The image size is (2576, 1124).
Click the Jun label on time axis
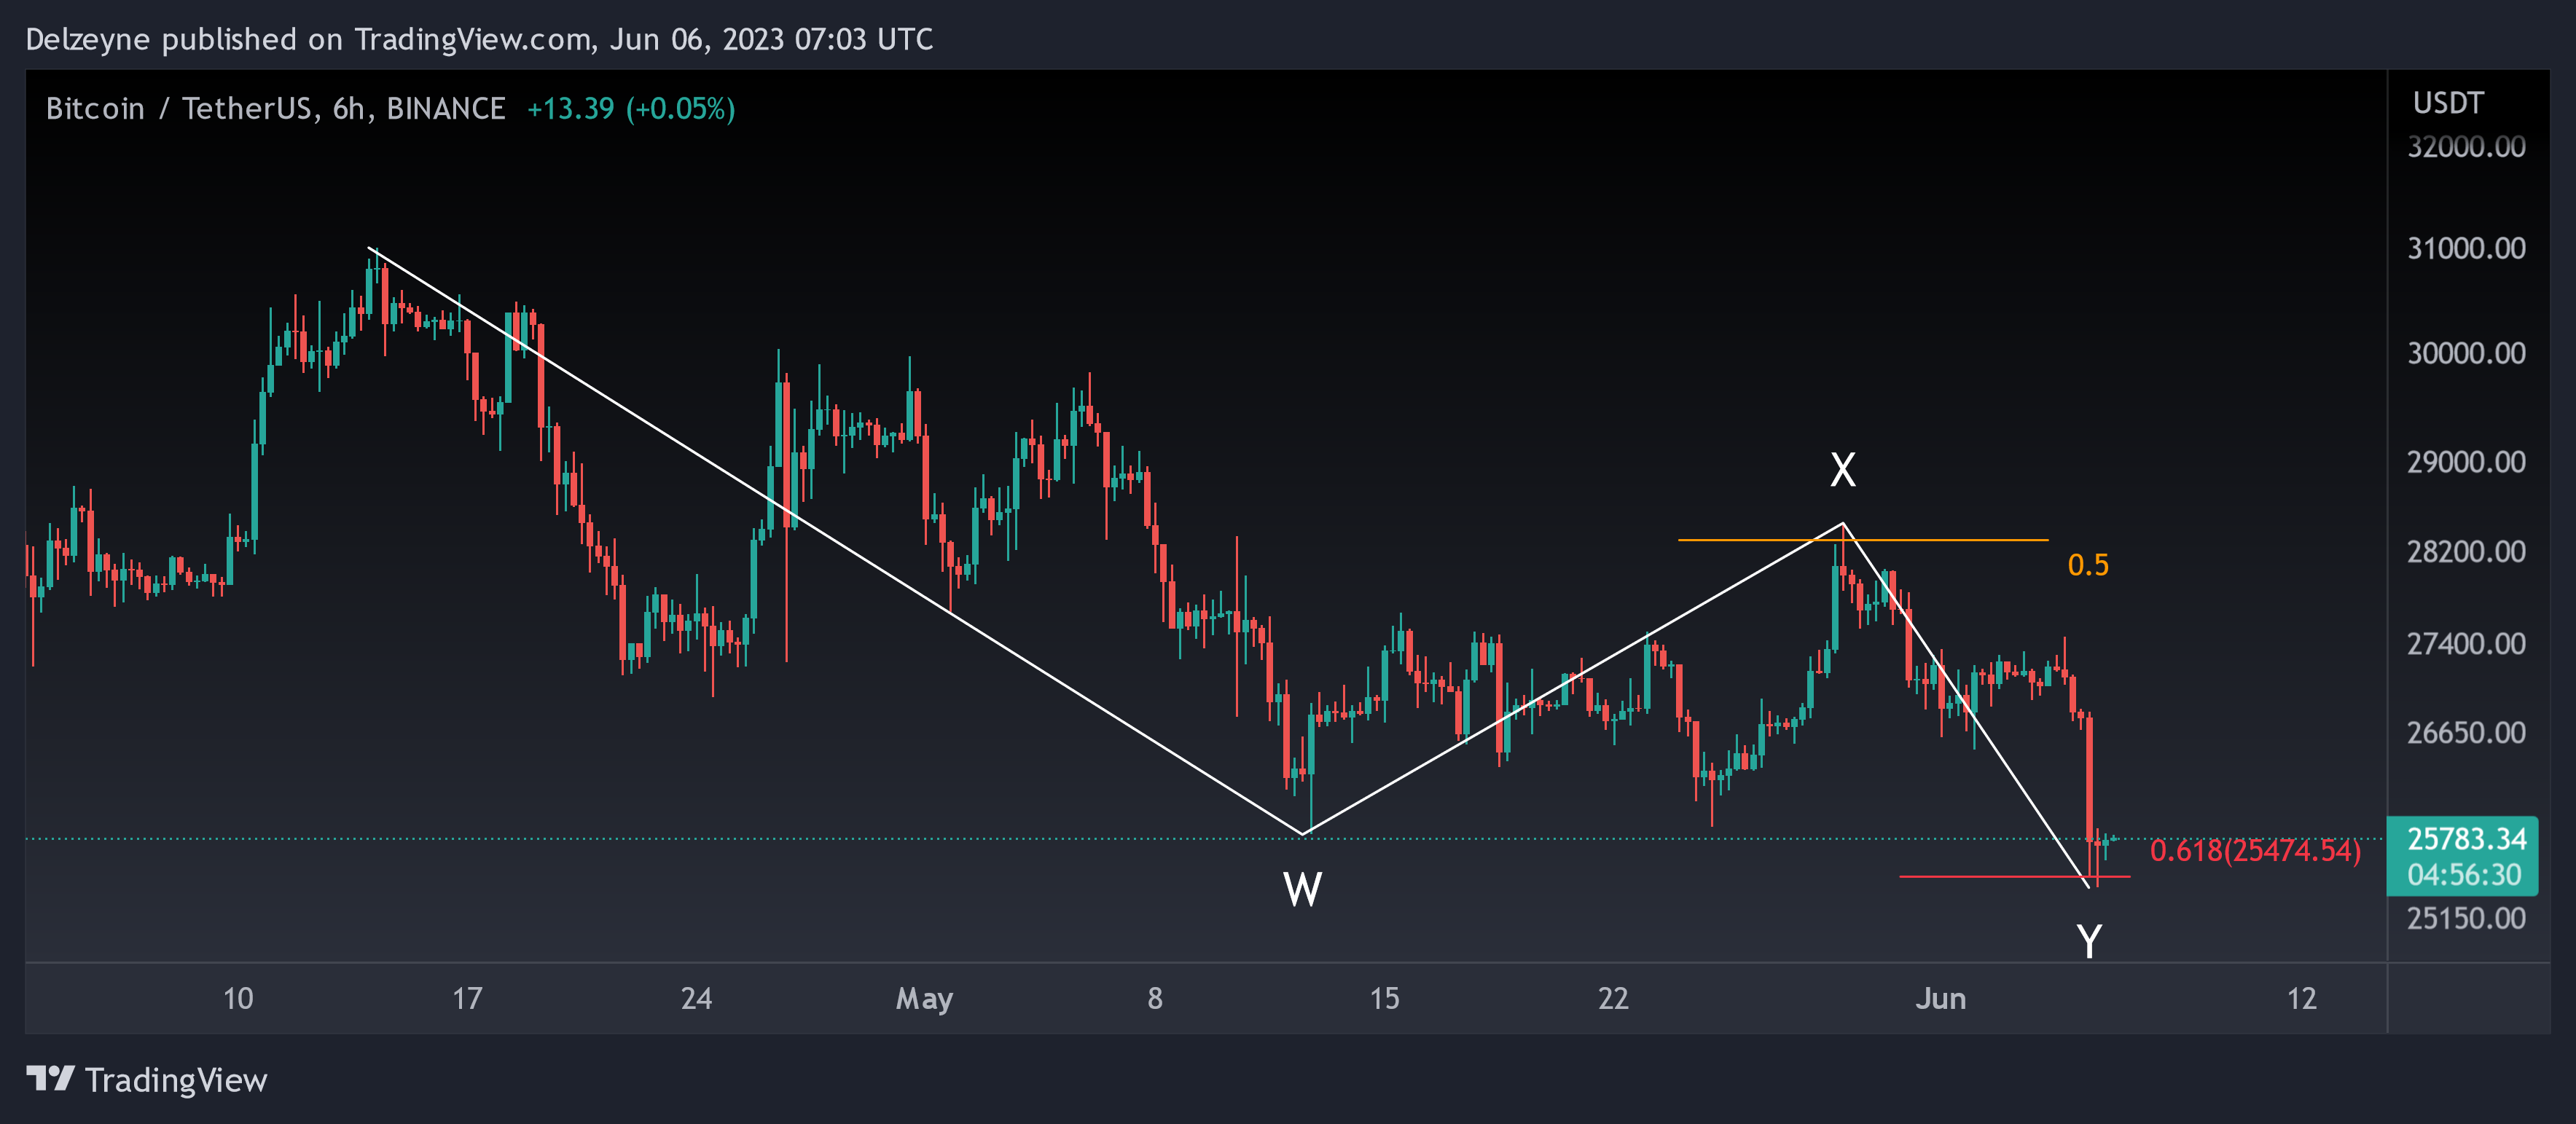point(1941,998)
